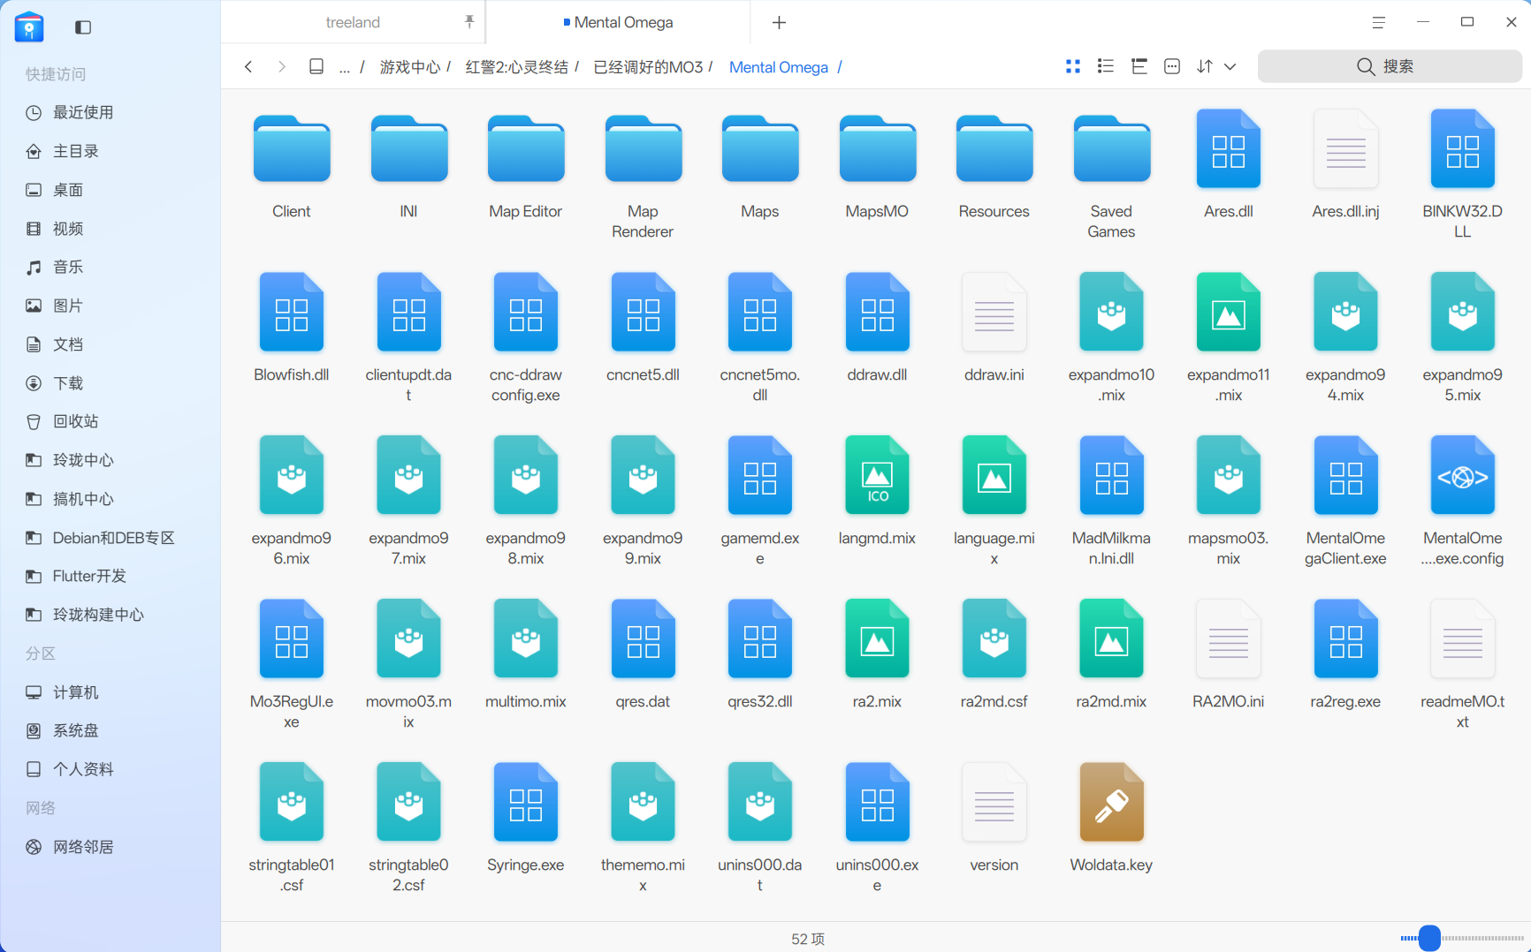The width and height of the screenshot is (1531, 952).
Task: Select the Client folder
Action: click(292, 166)
